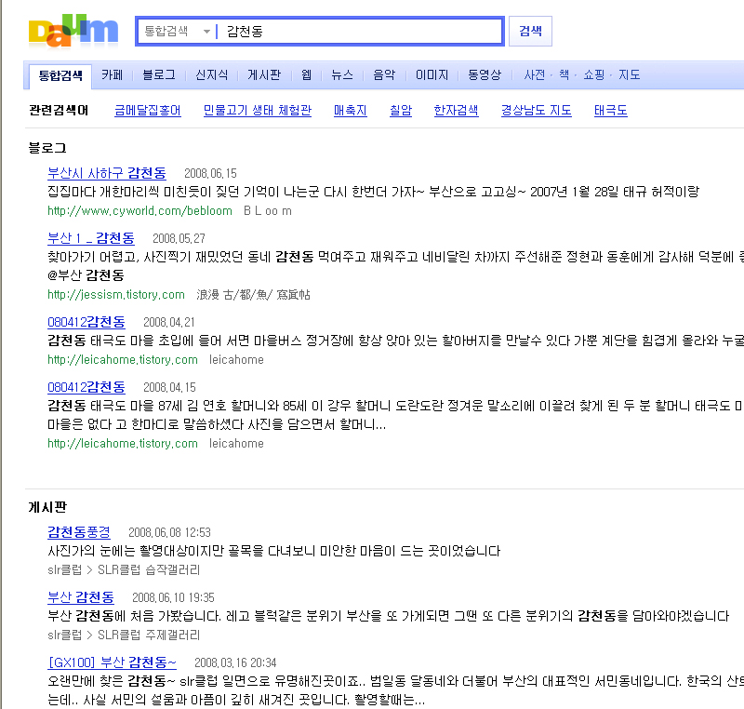Select the 통합검색 tab

[x=60, y=76]
